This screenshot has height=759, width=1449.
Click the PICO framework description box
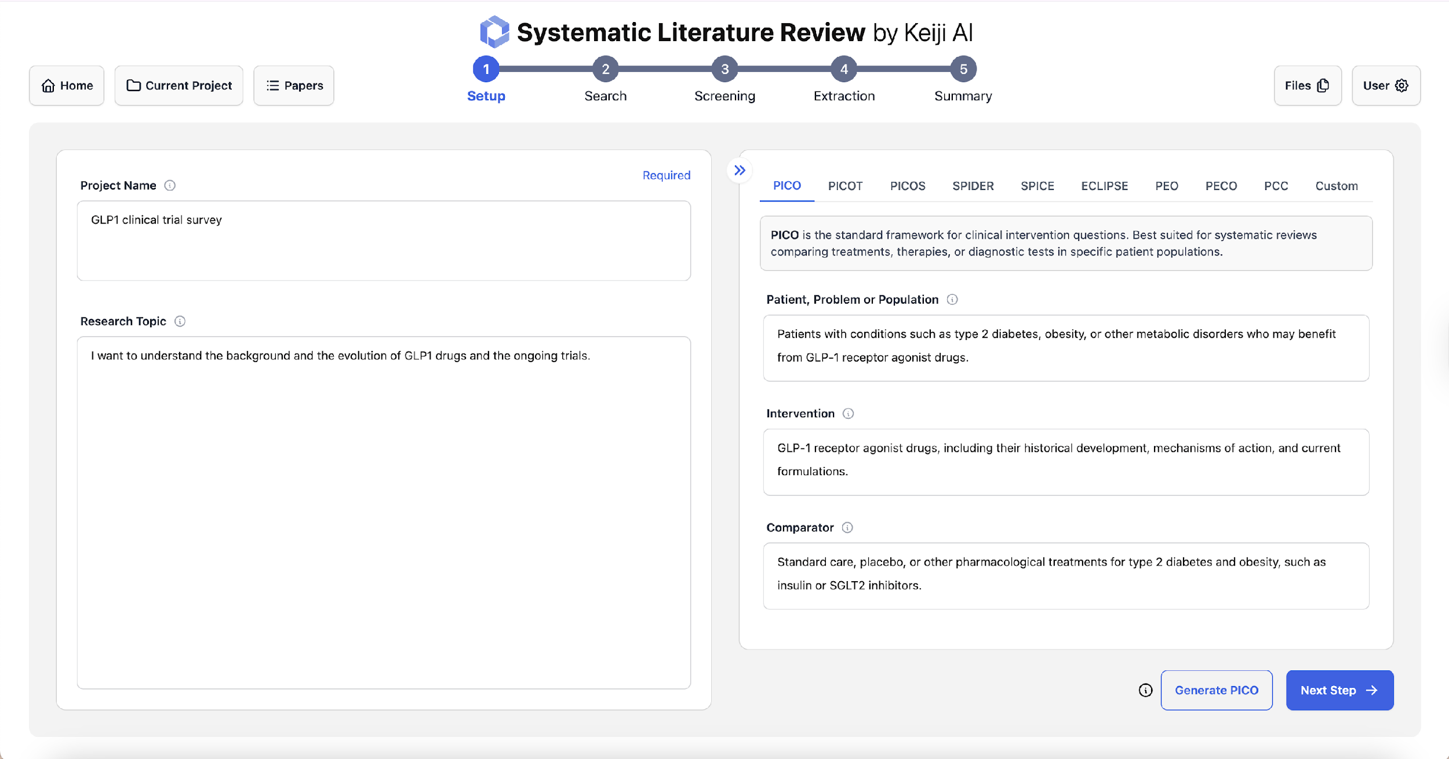coord(1066,243)
